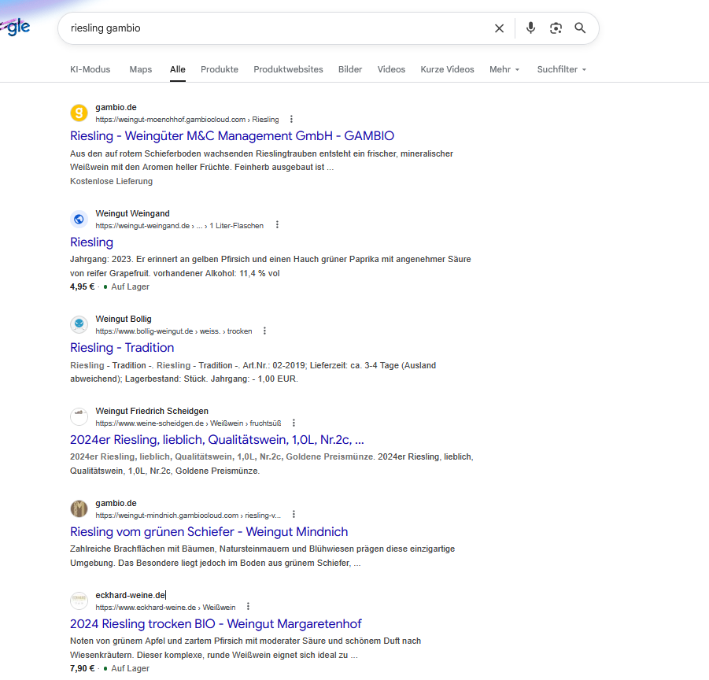
Task: Open the Produktwebsites tab
Action: 288,69
